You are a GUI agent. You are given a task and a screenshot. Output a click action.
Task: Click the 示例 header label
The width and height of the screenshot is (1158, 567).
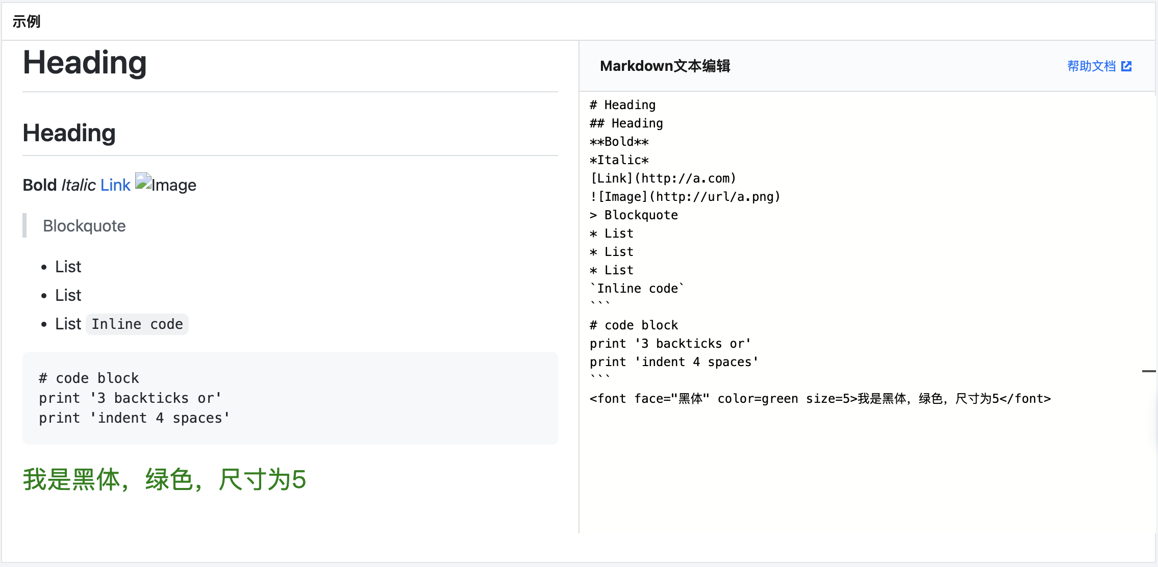tap(27, 21)
